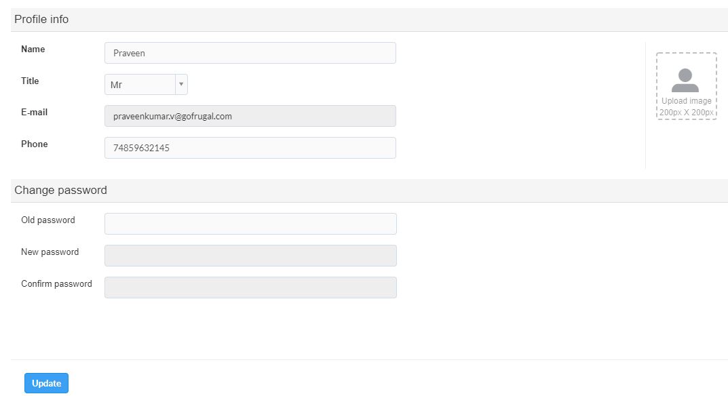Select the Confirm password input box
728x396 pixels.
tap(250, 288)
